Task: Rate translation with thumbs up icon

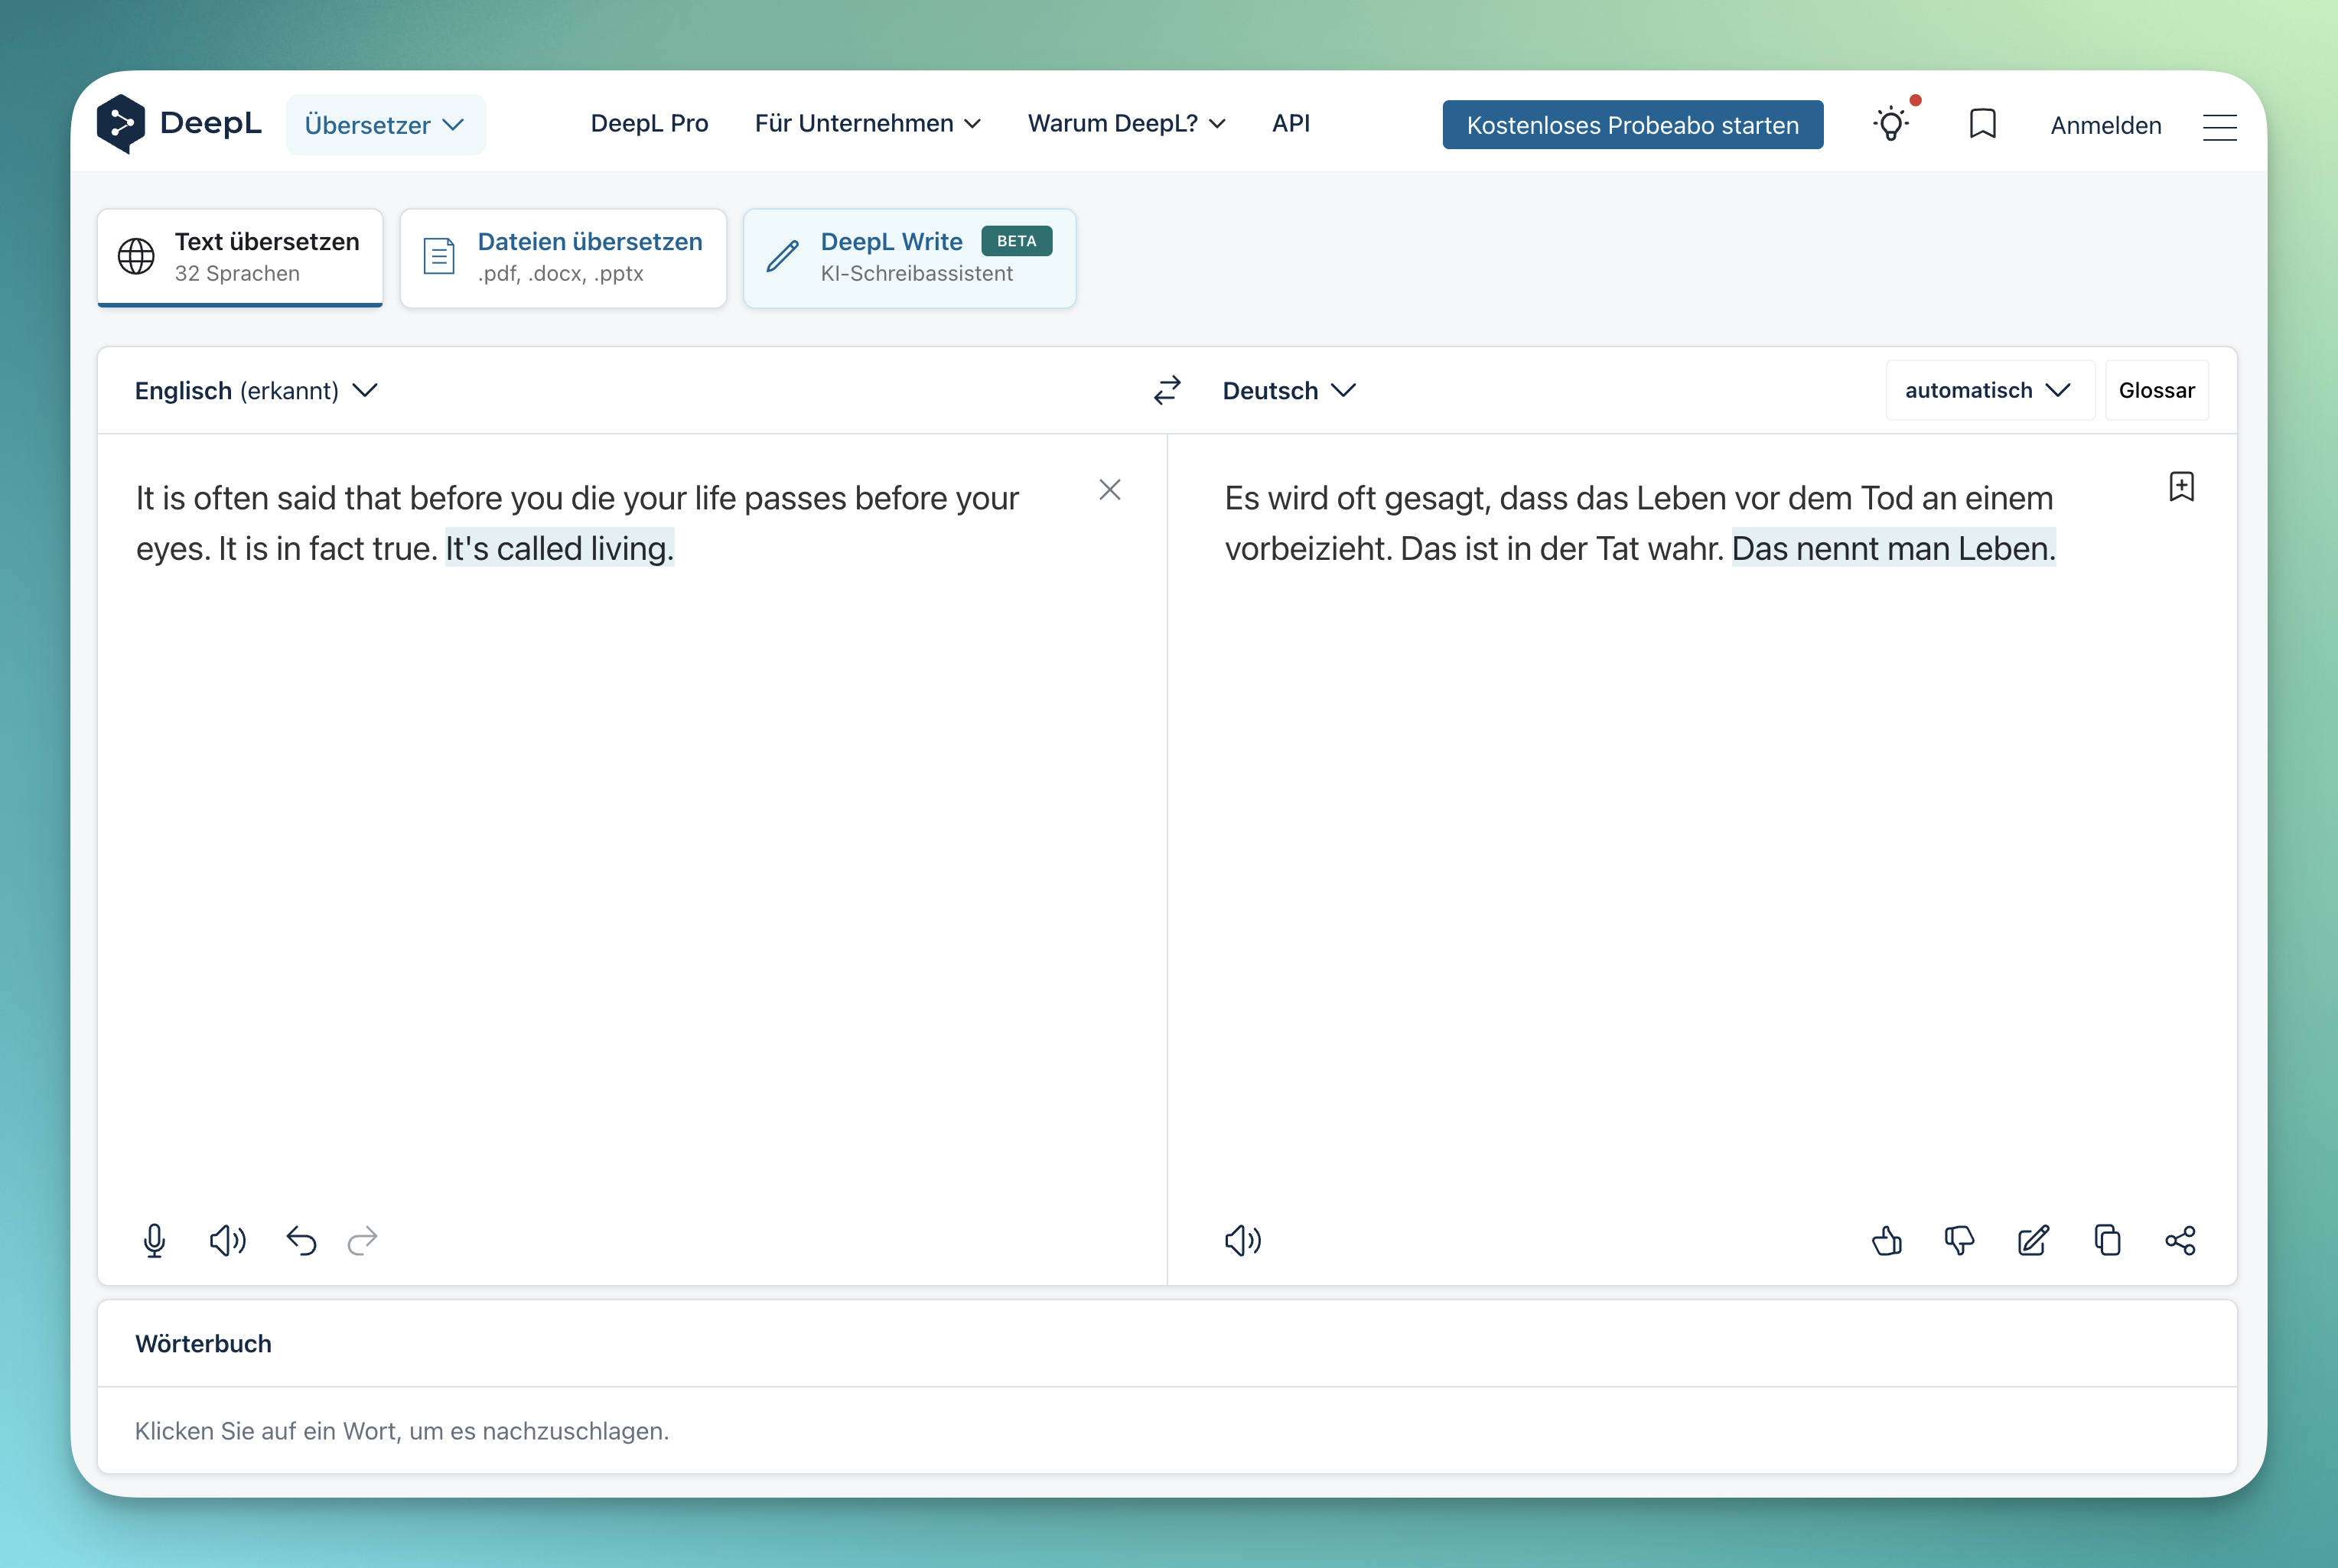Action: pos(1886,1240)
